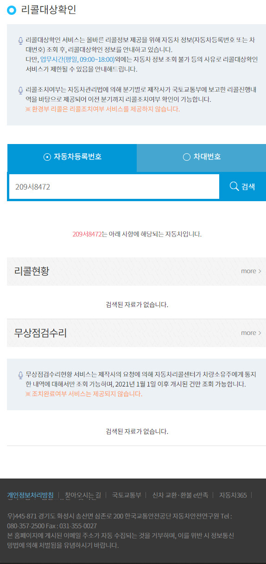Viewport: 266px width, 564px height.
Task: Click the bullet icon before 리콜조치여부 notice
Action: [x=20, y=91]
